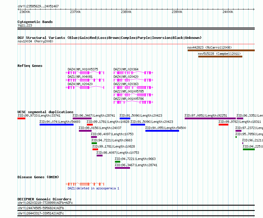Click the red nsv10034 loss variant line

point(136,44)
